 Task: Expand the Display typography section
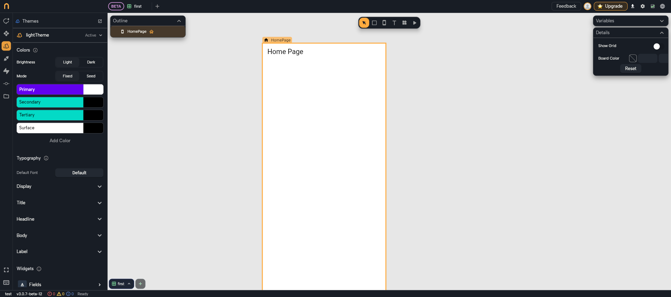tap(59, 186)
